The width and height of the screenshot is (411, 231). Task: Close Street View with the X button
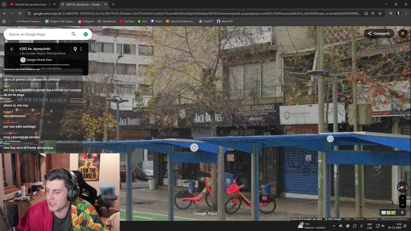(x=403, y=33)
